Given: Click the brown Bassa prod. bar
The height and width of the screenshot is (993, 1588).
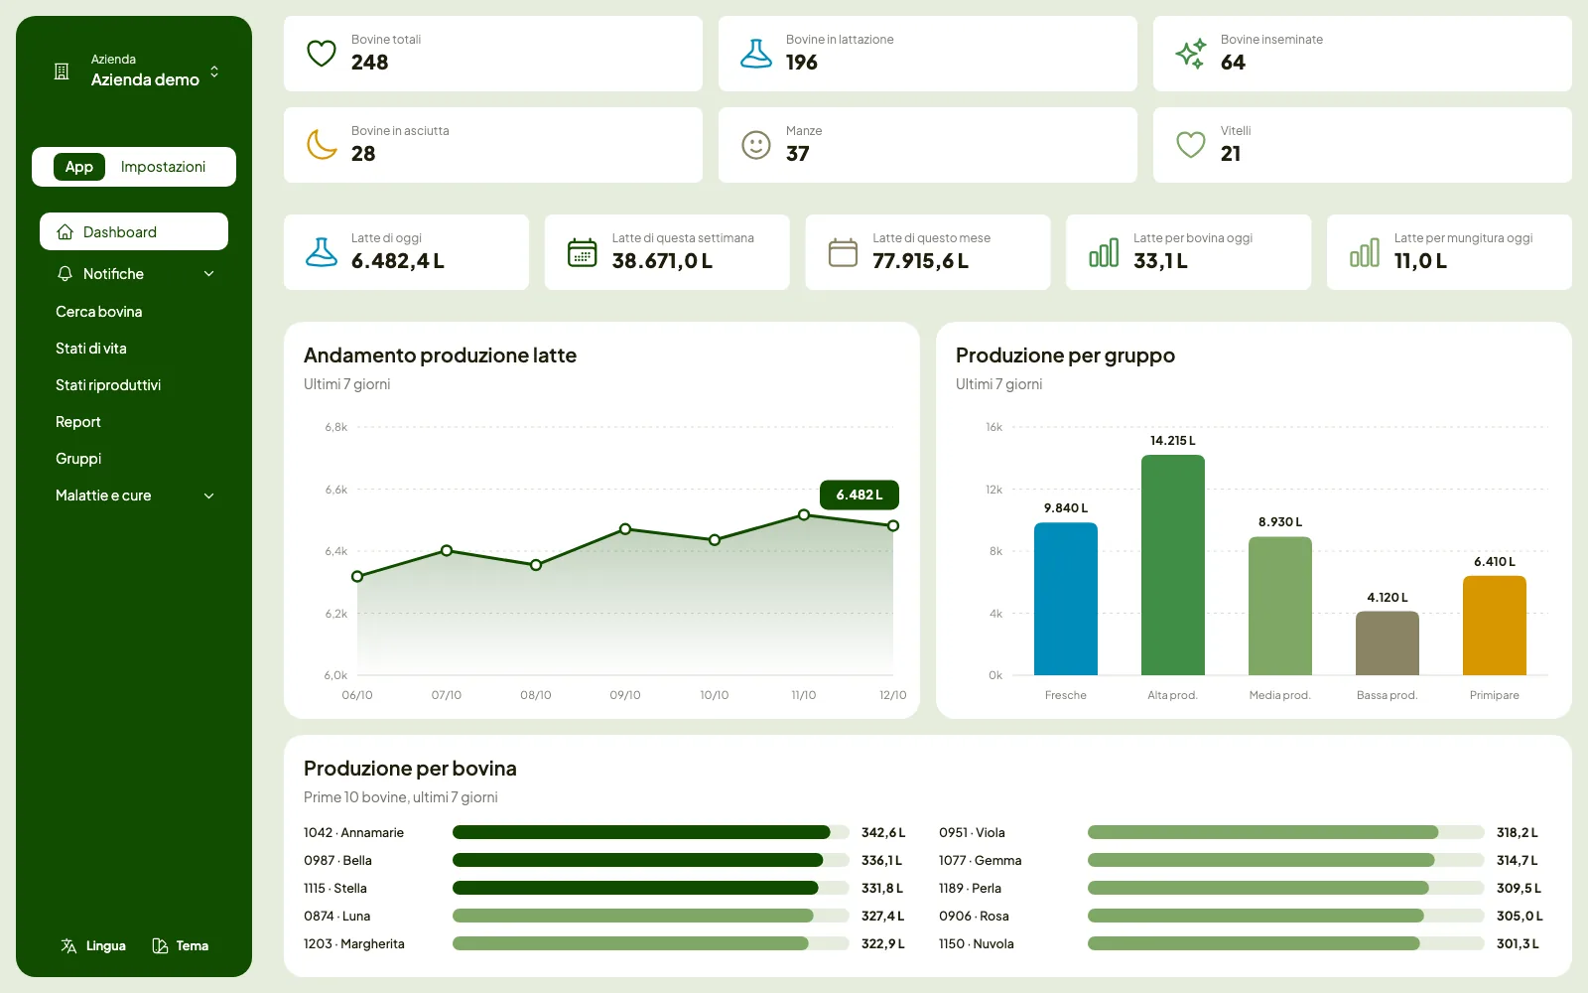Looking at the screenshot, I should coord(1388,643).
